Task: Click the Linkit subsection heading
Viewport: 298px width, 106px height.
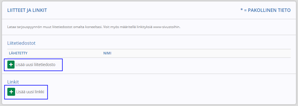Action: click(x=13, y=82)
